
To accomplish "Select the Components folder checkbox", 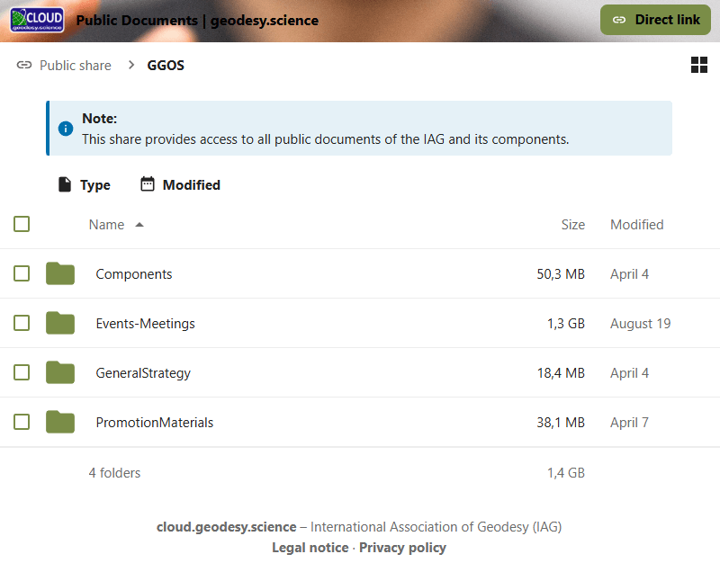I will pos(22,273).
